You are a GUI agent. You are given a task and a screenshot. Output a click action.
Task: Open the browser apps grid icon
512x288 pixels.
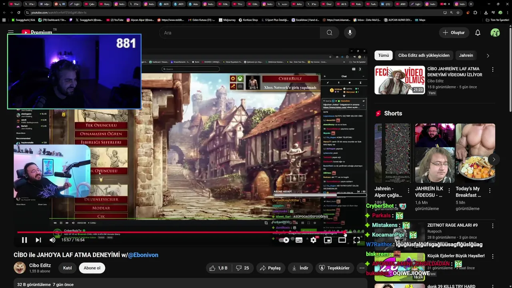[x=4, y=20]
